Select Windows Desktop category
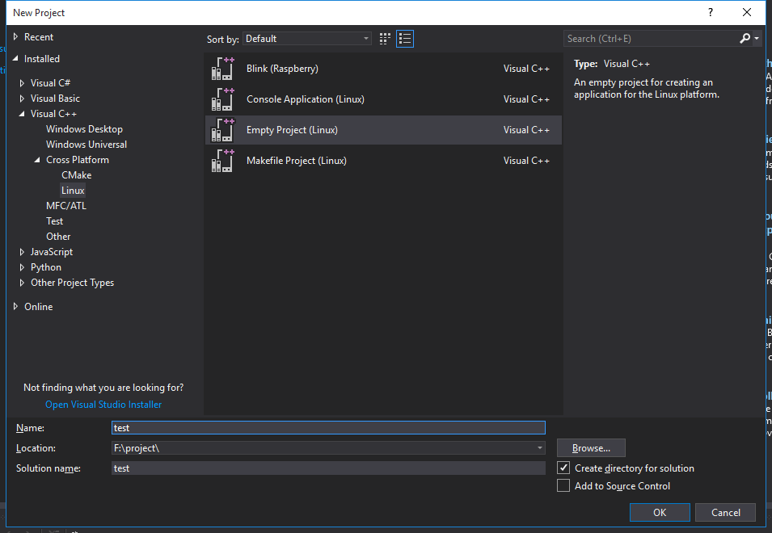Screen dimensions: 772x533 84,129
